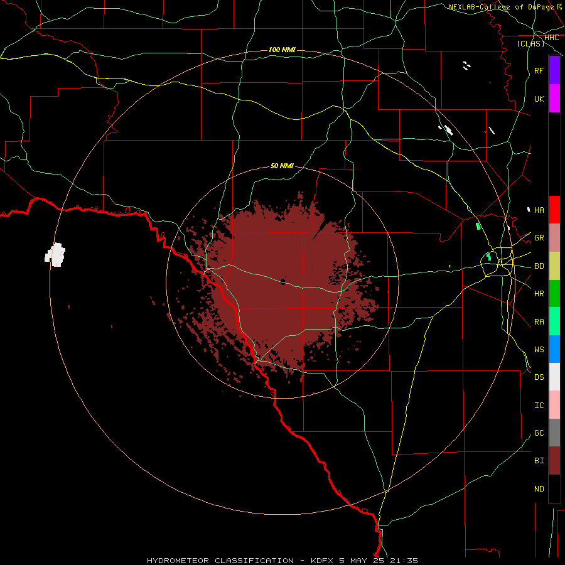Click the white DS legend swatch
Viewport: 565px width, 565px height.
pos(554,377)
